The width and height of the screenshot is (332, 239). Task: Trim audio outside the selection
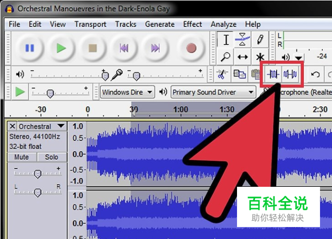tap(273, 74)
